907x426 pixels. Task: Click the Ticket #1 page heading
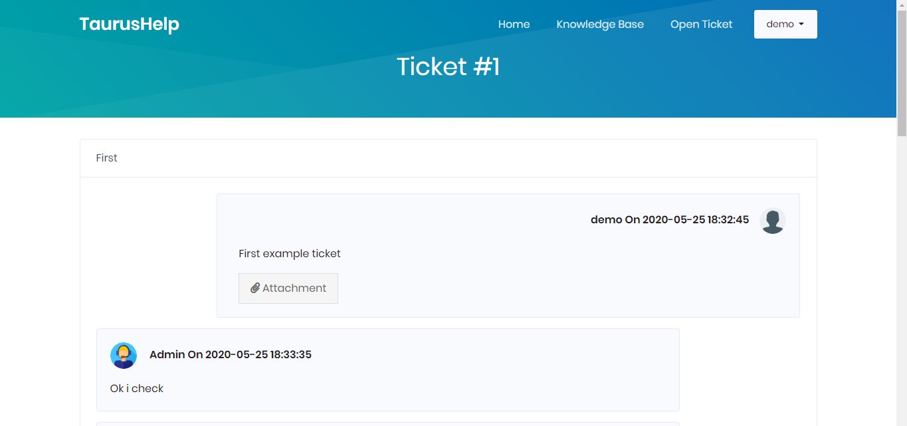coord(448,67)
